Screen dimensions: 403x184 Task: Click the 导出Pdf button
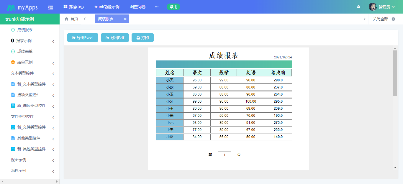click(x=115, y=38)
